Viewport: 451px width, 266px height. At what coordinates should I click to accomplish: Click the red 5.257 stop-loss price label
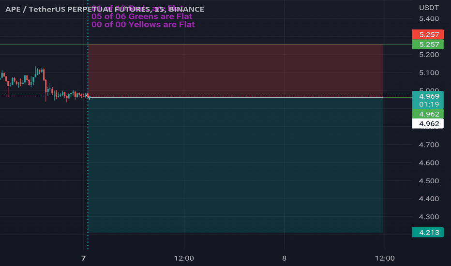pyautogui.click(x=428, y=34)
